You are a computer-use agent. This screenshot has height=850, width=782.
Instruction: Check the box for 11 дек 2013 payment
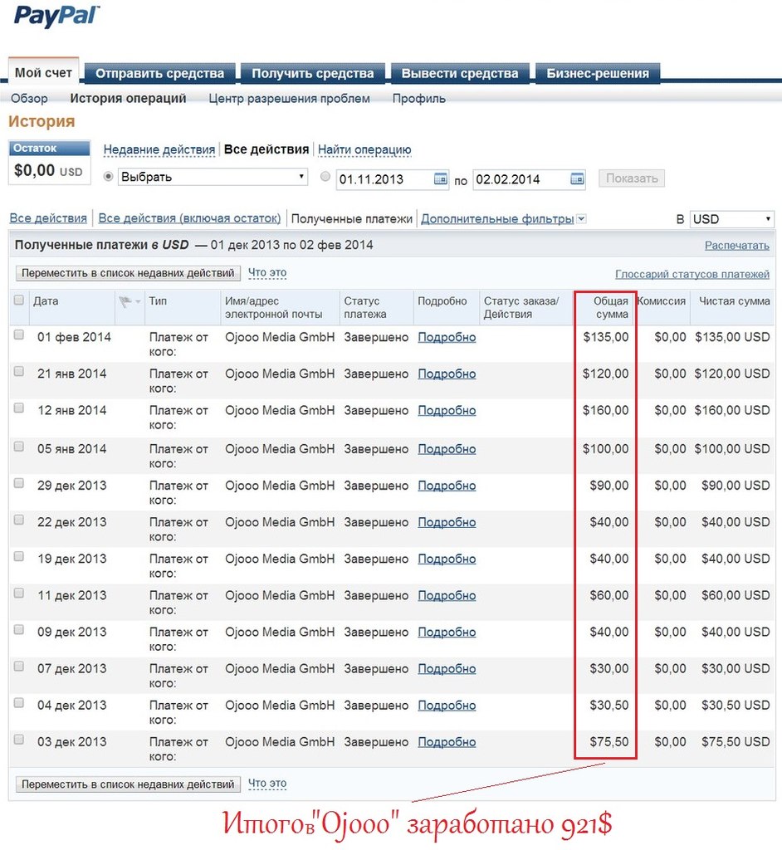pos(19,593)
